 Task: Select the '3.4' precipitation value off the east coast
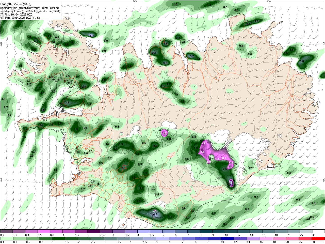pos(302,62)
